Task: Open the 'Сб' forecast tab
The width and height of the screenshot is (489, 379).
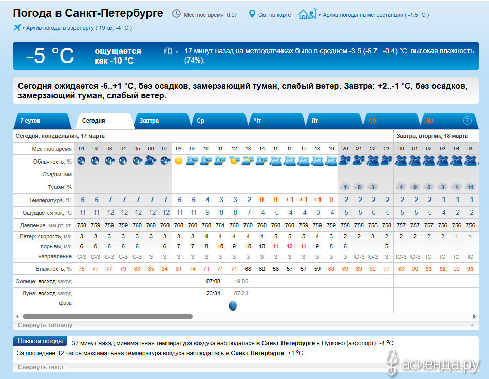Action: tap(392, 121)
